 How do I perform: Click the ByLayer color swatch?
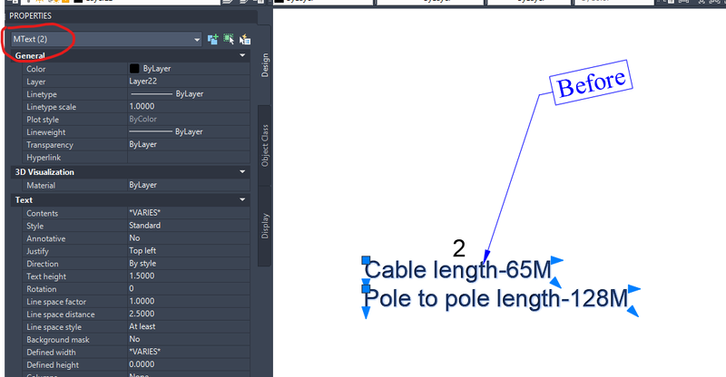click(134, 69)
